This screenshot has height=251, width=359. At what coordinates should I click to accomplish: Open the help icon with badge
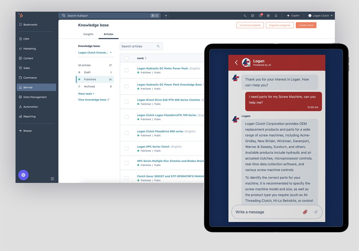261,15
